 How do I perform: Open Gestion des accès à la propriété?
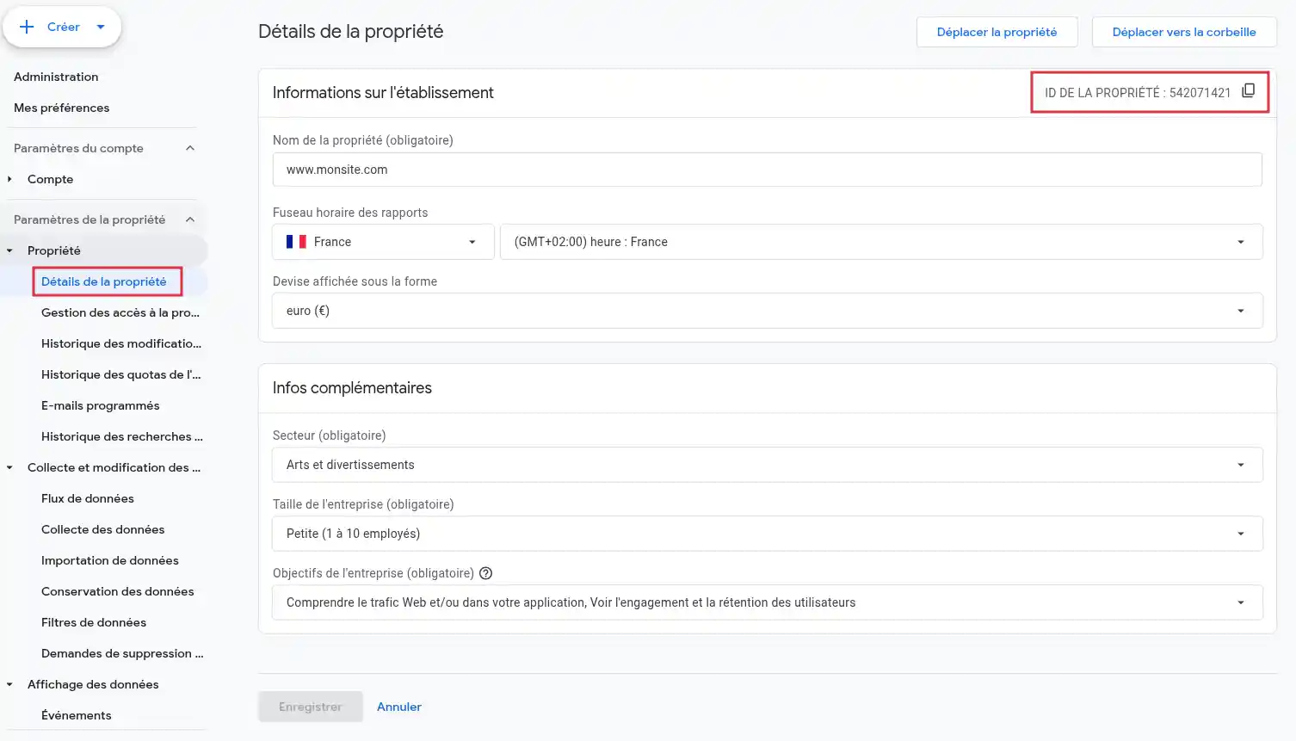(x=120, y=312)
